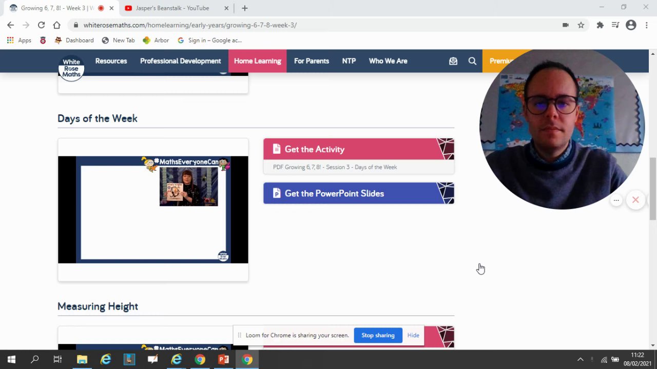
Task: Bookmark this page with the star icon
Action: coord(581,25)
